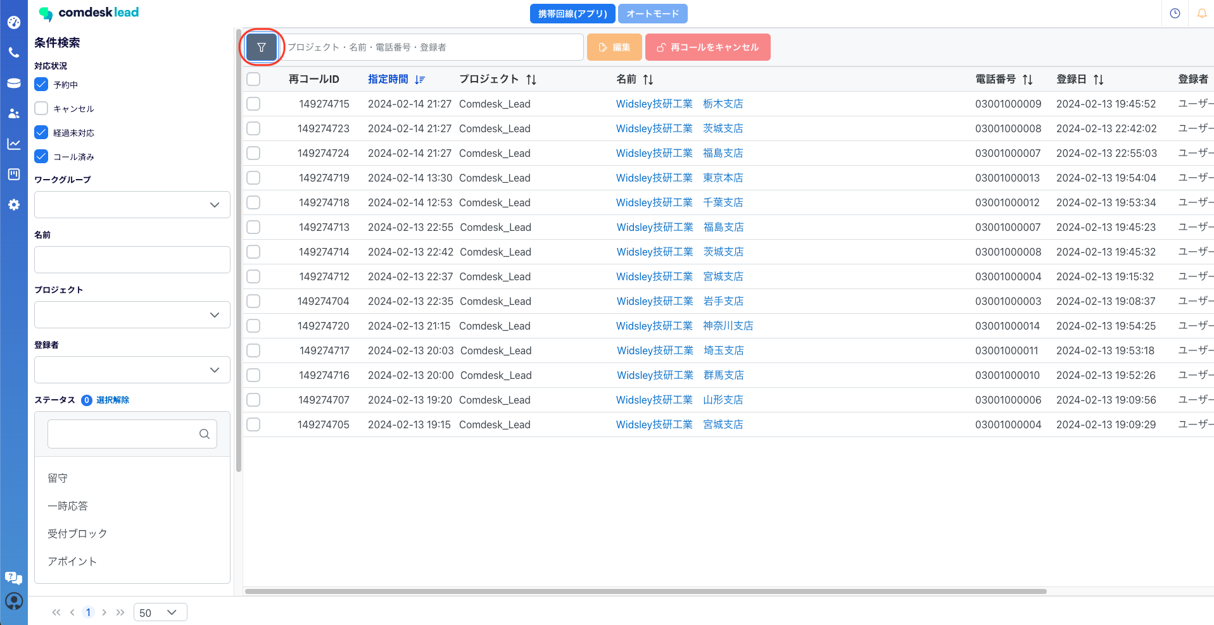Viewport: 1214px width, 625px height.
Task: Choose アポイント from the status list
Action: 72,562
